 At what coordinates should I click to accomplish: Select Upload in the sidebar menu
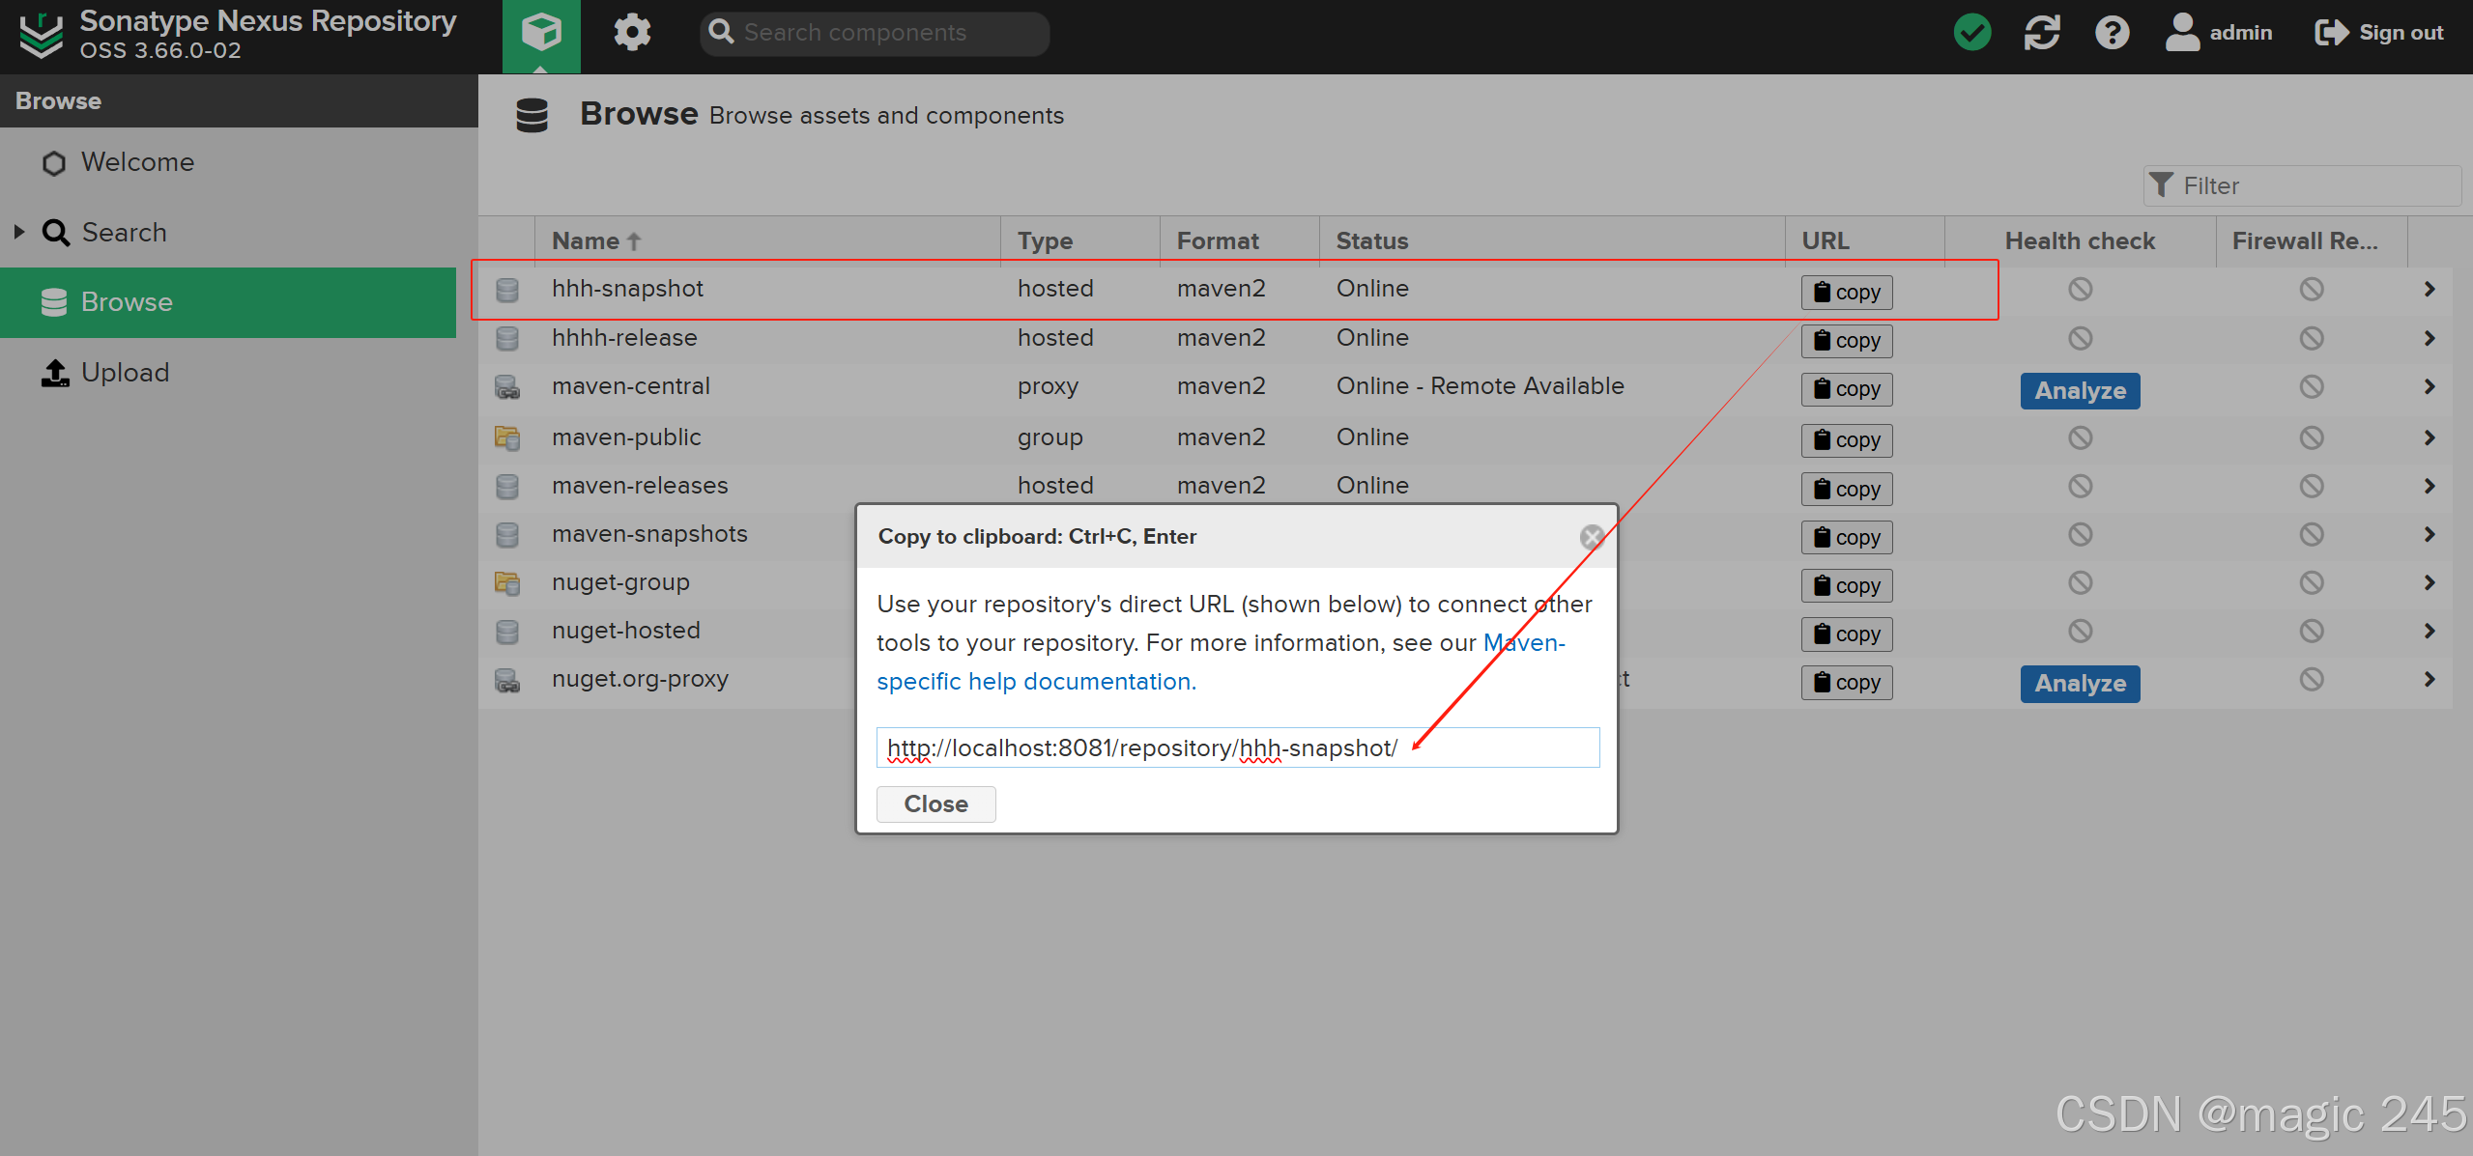tap(125, 373)
